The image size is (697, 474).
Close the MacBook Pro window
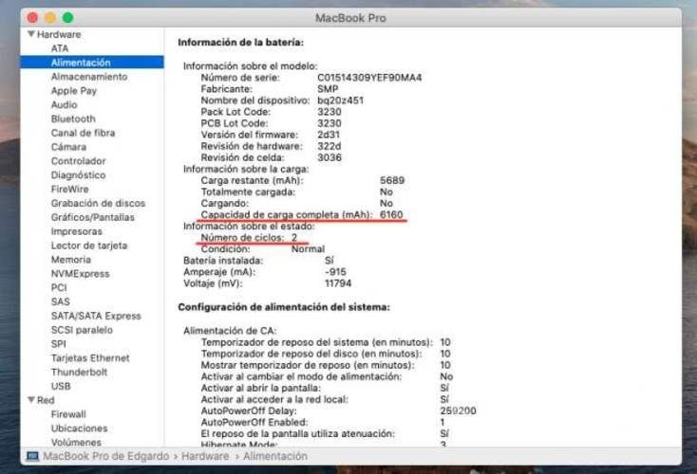point(32,18)
